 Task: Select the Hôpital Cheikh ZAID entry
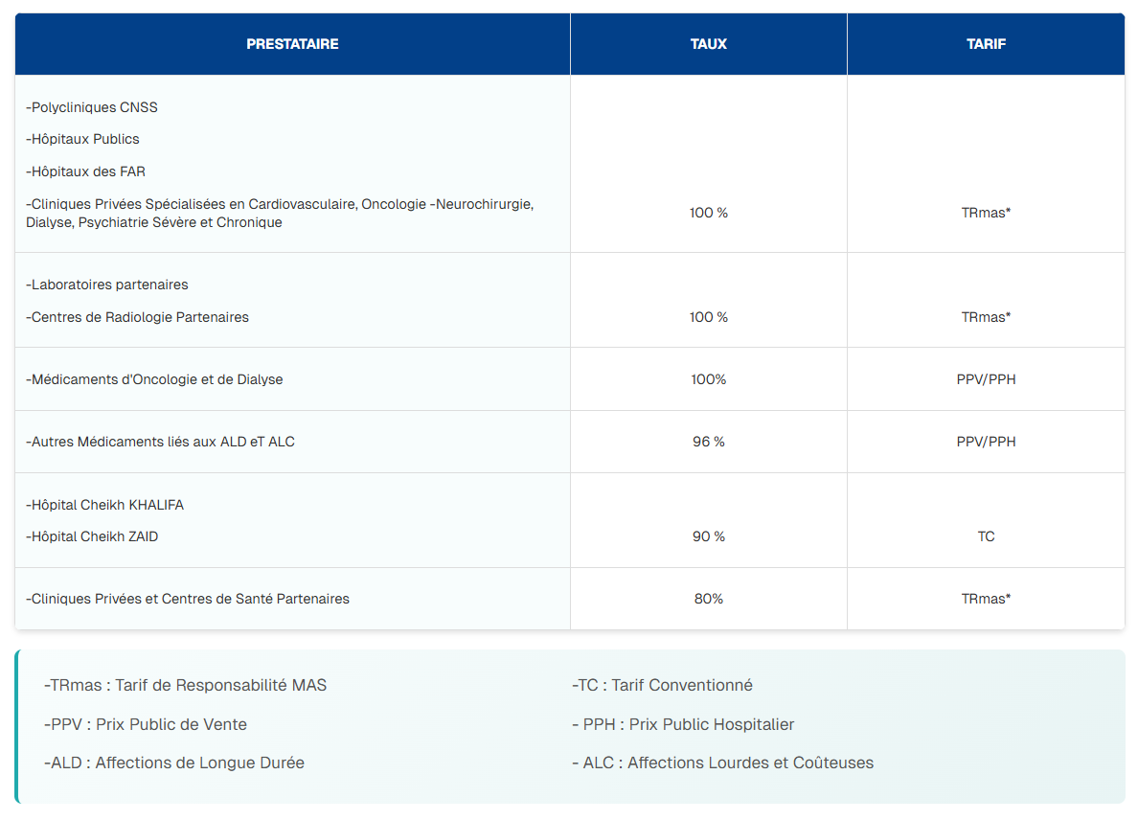click(x=92, y=536)
